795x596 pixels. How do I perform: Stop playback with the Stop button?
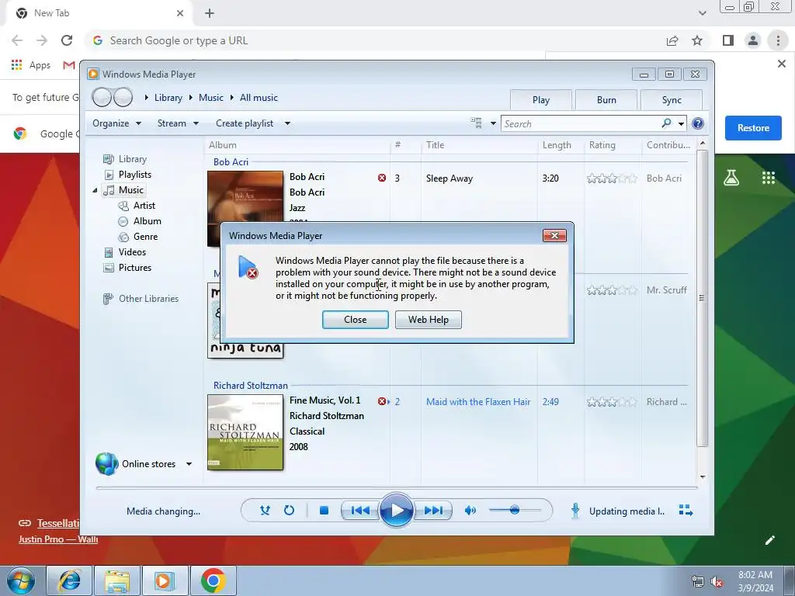[324, 511]
